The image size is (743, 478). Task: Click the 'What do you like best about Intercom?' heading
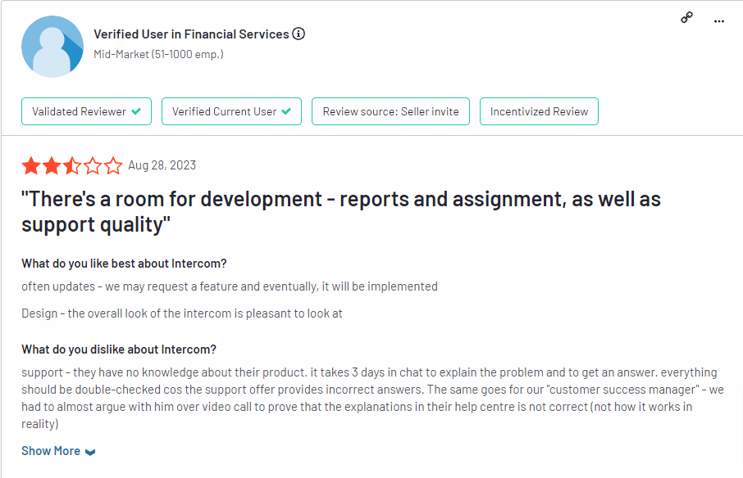point(124,264)
